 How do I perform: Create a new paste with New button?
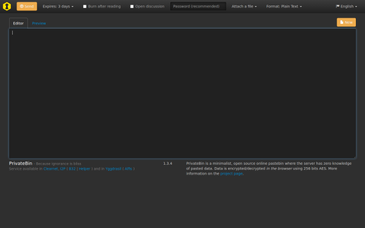coord(346,22)
